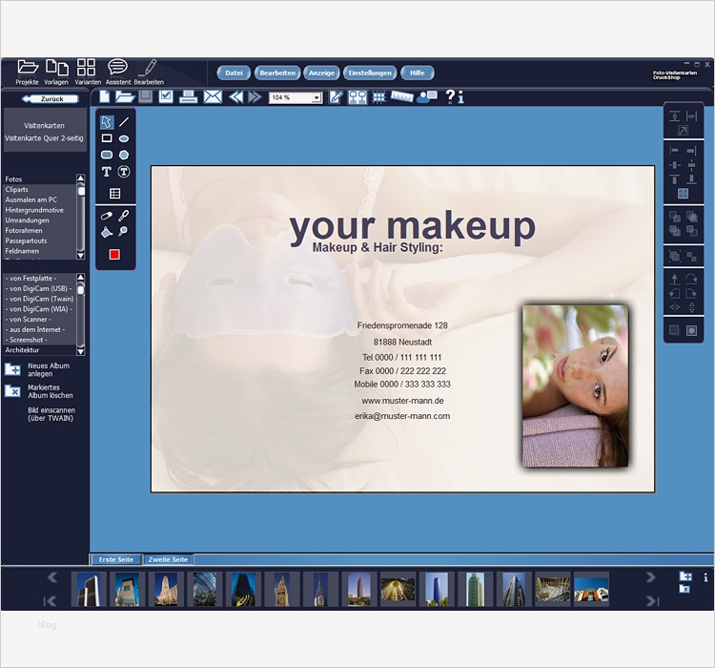The image size is (715, 668).
Task: Select the line drawing tool
Action: coord(124,122)
